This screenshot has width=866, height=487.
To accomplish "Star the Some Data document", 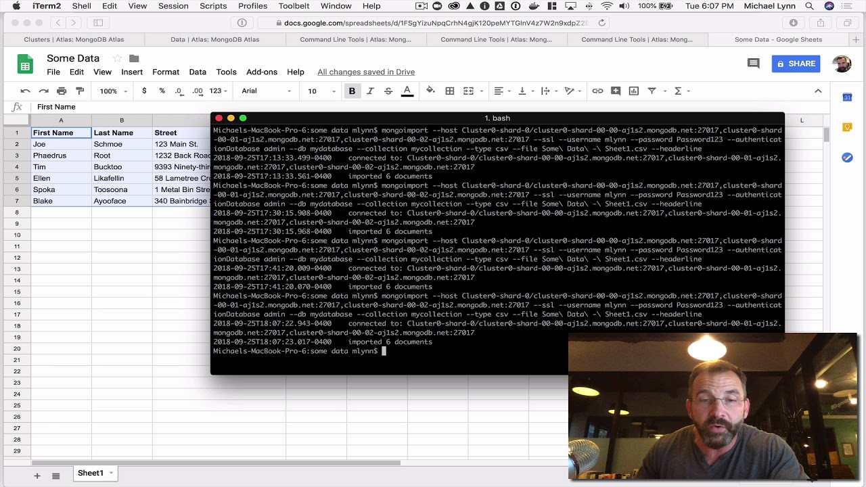I will (x=117, y=58).
